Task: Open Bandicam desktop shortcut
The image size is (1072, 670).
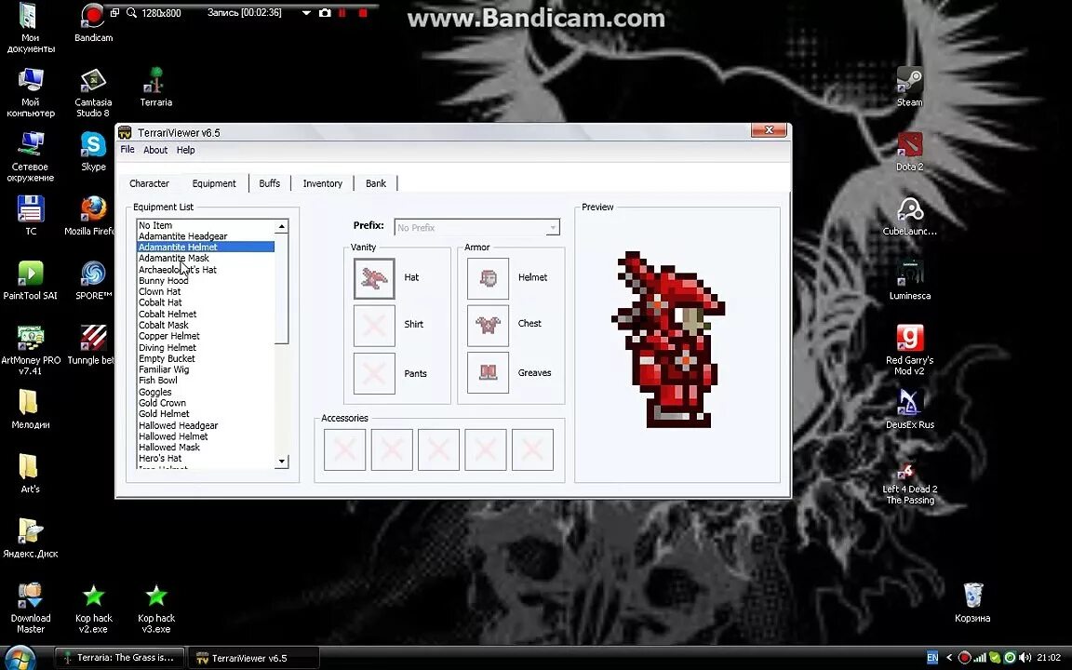Action: [x=93, y=23]
